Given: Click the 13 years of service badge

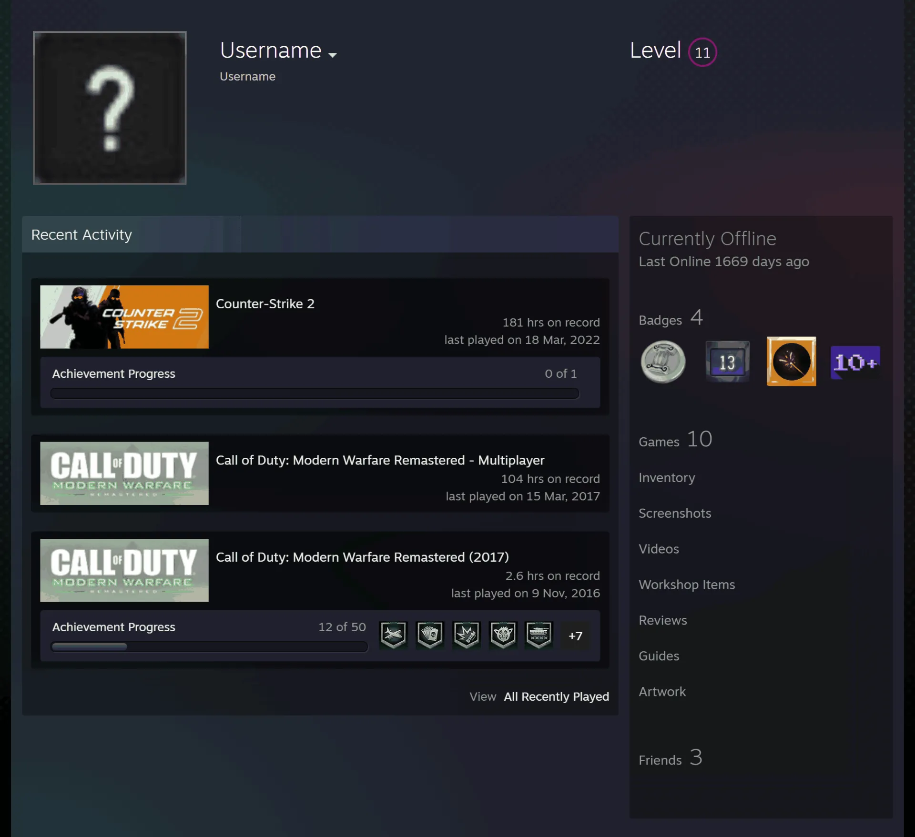Looking at the screenshot, I should point(727,362).
